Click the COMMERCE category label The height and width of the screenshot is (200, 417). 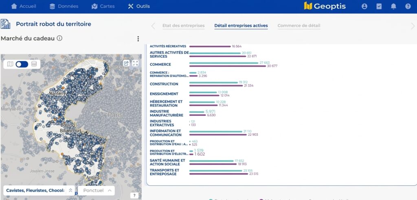point(160,65)
